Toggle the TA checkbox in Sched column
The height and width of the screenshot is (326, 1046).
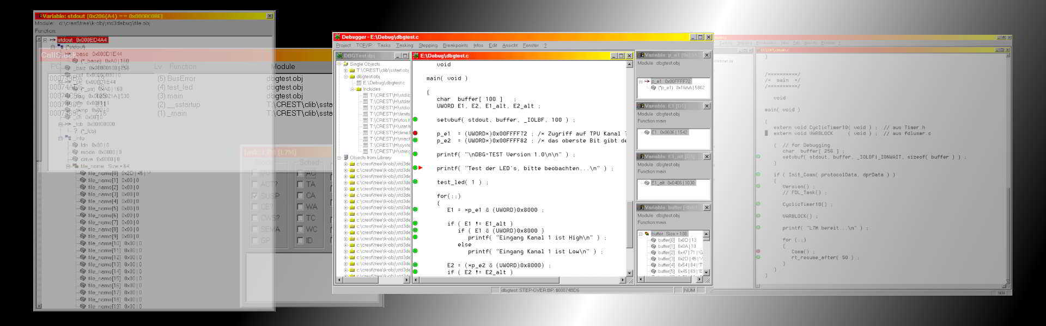pos(300,184)
